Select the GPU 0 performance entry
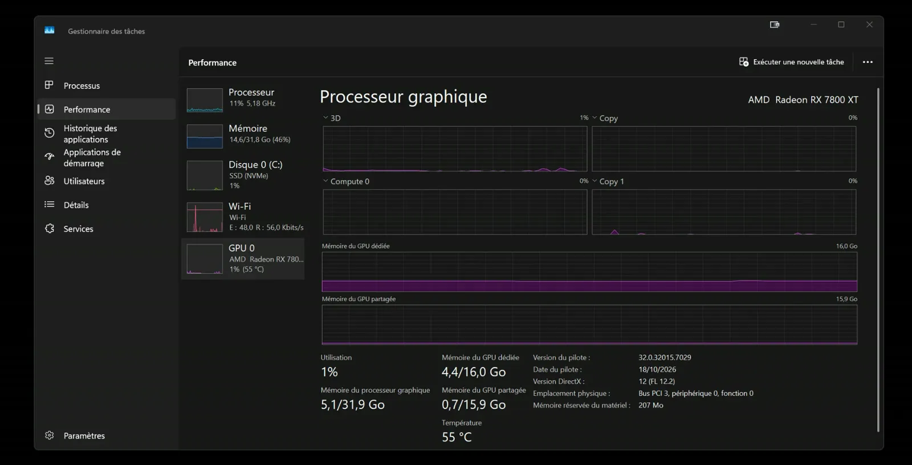 point(243,259)
